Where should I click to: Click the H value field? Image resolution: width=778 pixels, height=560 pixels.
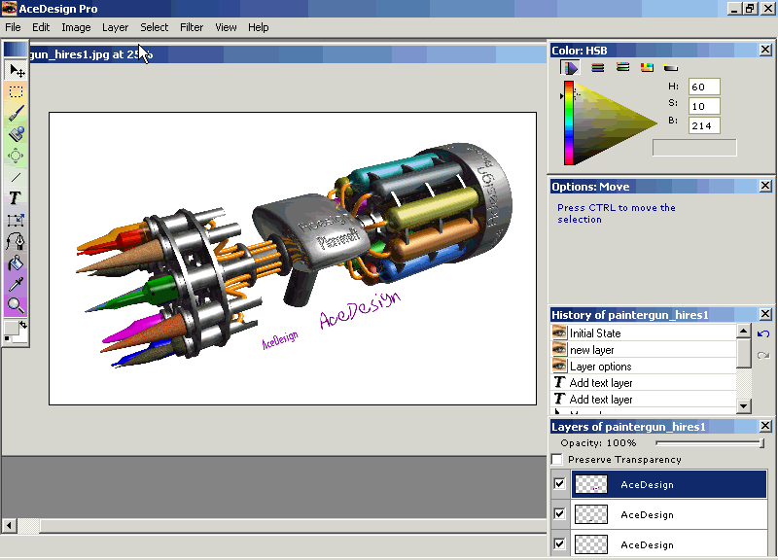tap(704, 87)
